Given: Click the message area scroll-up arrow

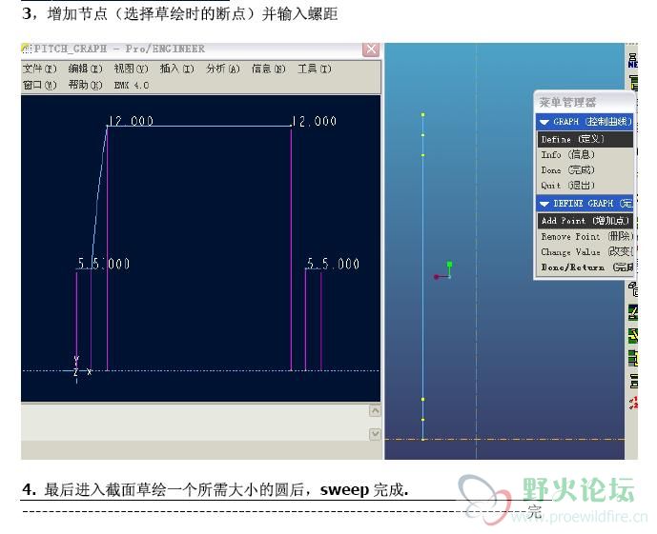Looking at the screenshot, I should click(x=375, y=411).
